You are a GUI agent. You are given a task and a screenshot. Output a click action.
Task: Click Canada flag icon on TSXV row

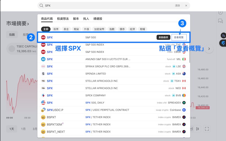184,81
